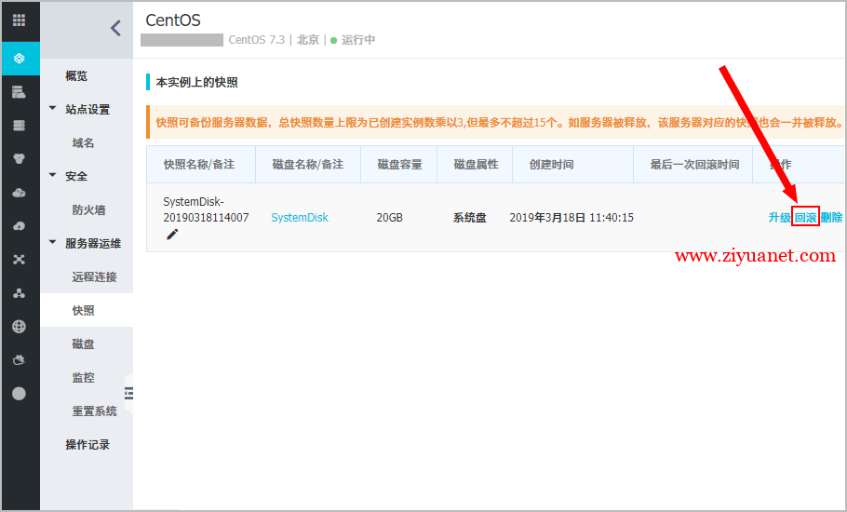This screenshot has width=847, height=512.
Task: Click the three-node cluster icon in sidebar
Action: tap(19, 293)
